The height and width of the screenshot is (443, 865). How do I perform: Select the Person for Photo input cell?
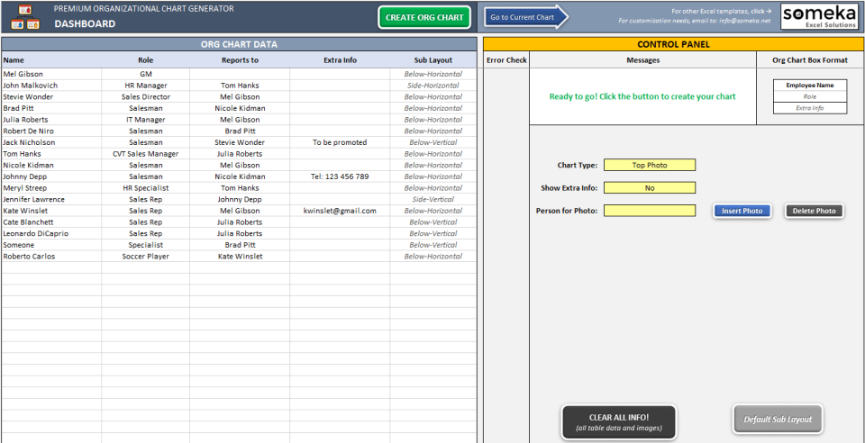[x=650, y=211]
